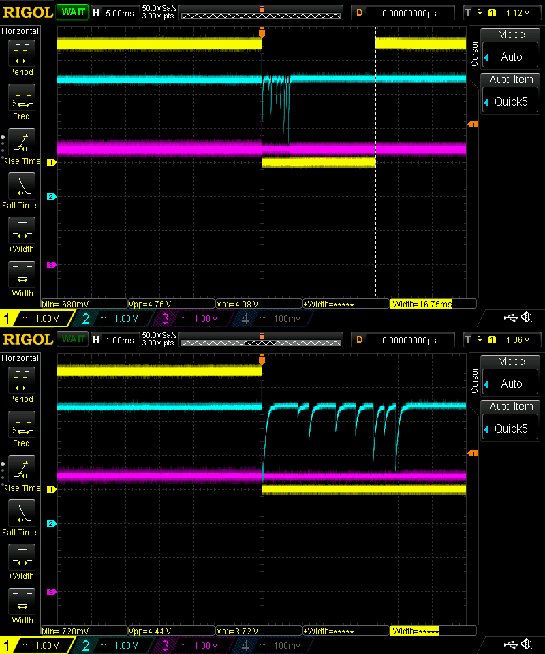Click the yellow channel 1 ground marker, upper capture
545x654 pixels.
click(x=51, y=162)
